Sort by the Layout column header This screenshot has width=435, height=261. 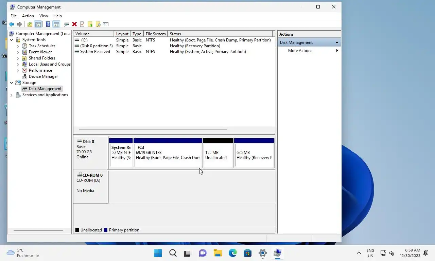tap(122, 34)
